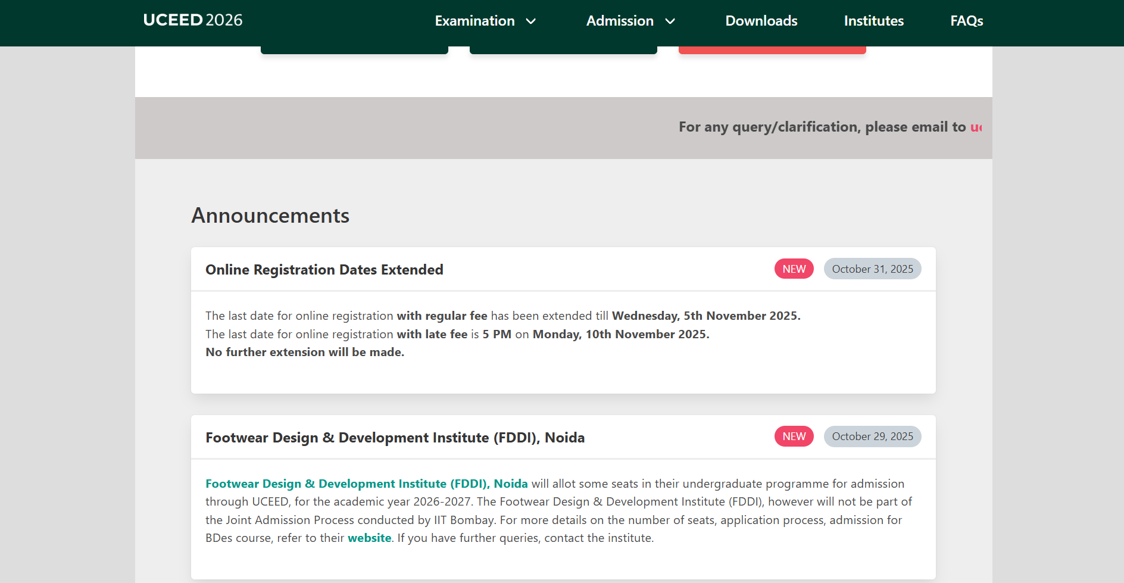Click the UCEED 2026 logo

pyautogui.click(x=192, y=20)
